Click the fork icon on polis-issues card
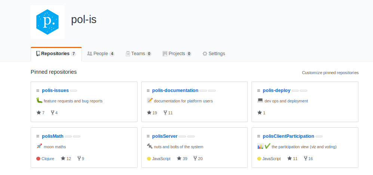The image size is (373, 175). [x=53, y=112]
